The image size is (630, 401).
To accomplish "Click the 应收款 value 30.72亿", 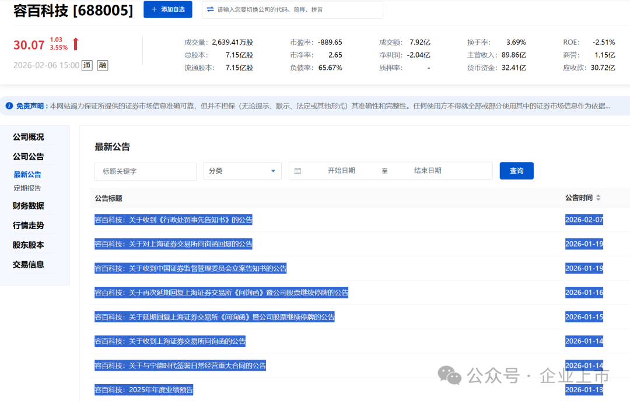I will pyautogui.click(x=603, y=68).
